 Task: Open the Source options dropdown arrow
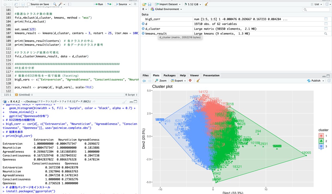pos(130,4)
